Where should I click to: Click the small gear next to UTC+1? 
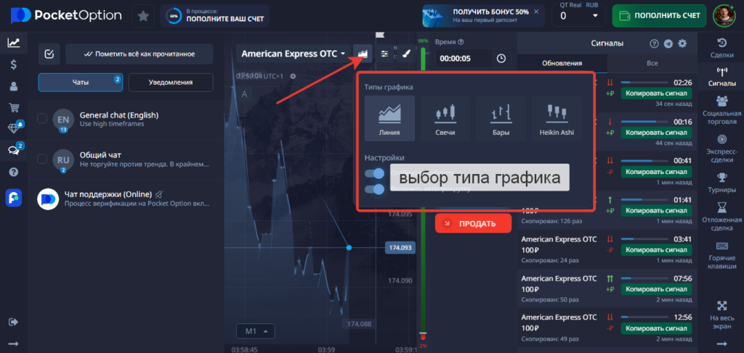tap(293, 75)
